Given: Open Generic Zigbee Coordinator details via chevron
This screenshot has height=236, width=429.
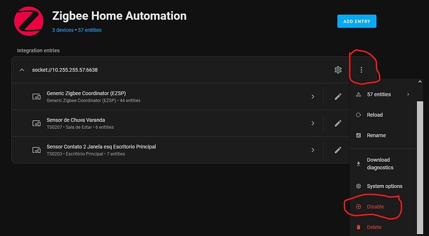Looking at the screenshot, I should point(313,97).
